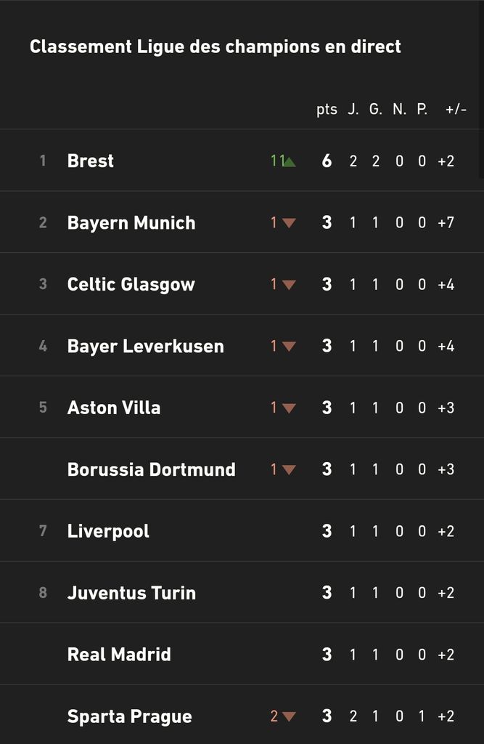Click the 'Classement Ligue des champions' title
Screen dimensions: 484x744
(215, 47)
